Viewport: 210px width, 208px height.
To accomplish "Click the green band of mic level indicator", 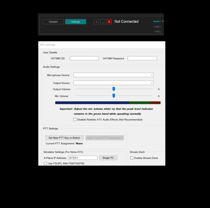I will [x=139, y=103].
